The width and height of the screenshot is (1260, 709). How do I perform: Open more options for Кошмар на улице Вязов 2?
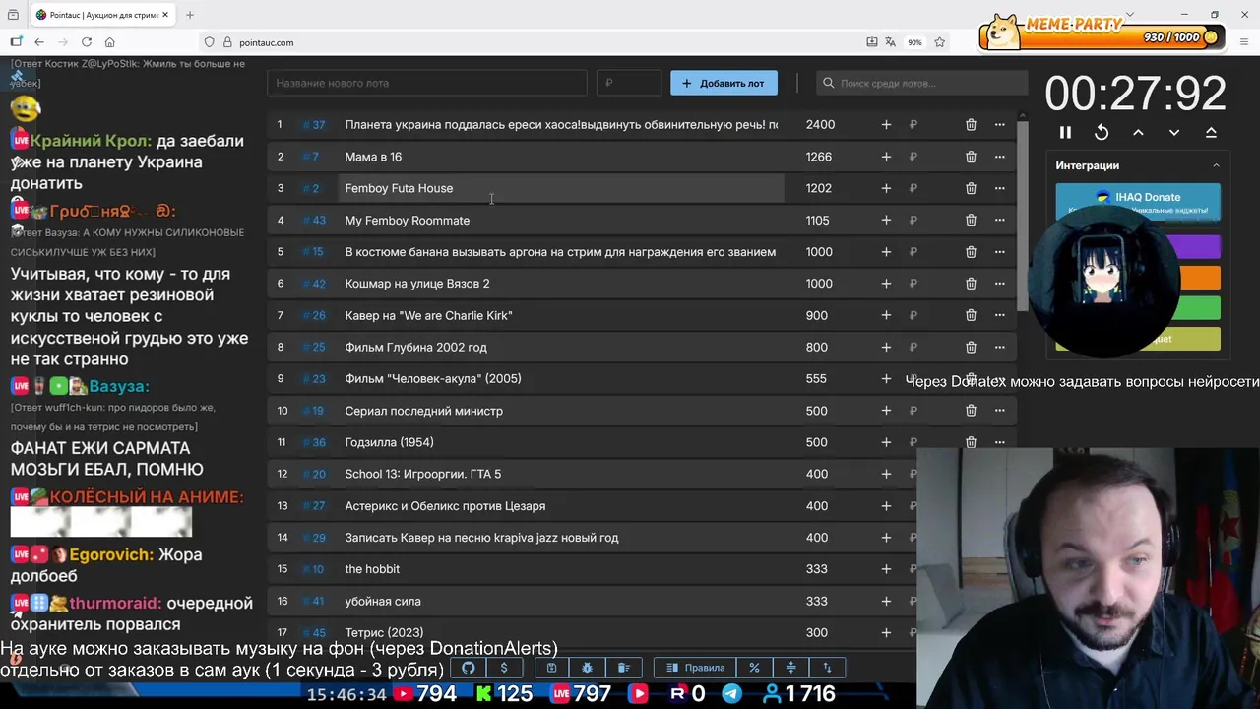pyautogui.click(x=999, y=284)
